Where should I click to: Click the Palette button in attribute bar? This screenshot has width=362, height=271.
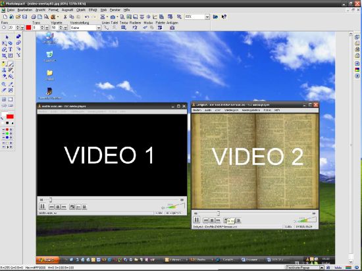[160, 28]
